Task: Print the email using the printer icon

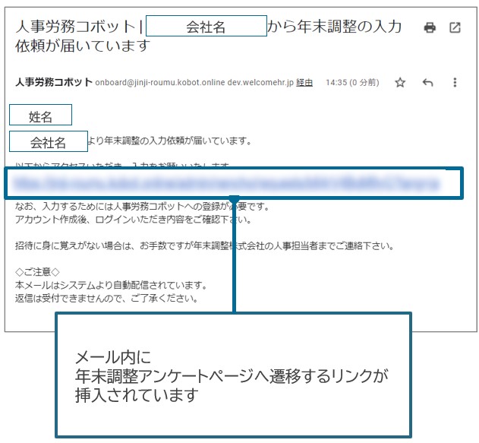Action: point(430,27)
